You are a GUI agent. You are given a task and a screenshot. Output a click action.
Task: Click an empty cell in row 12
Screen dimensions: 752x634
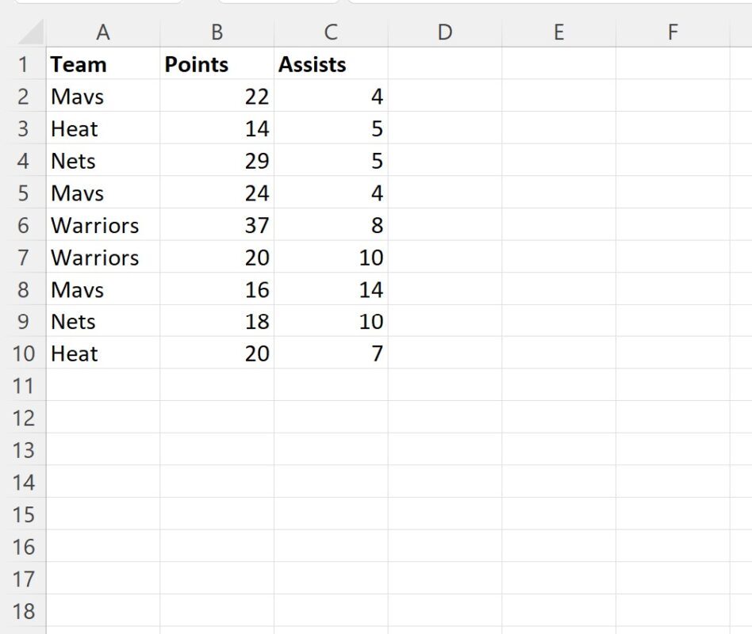pyautogui.click(x=445, y=418)
